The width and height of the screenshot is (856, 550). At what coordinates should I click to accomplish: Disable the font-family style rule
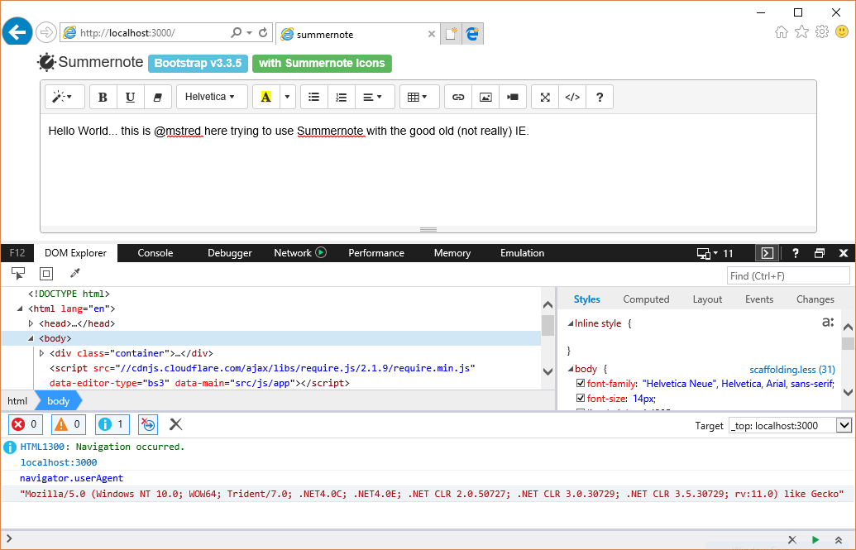[x=581, y=382]
